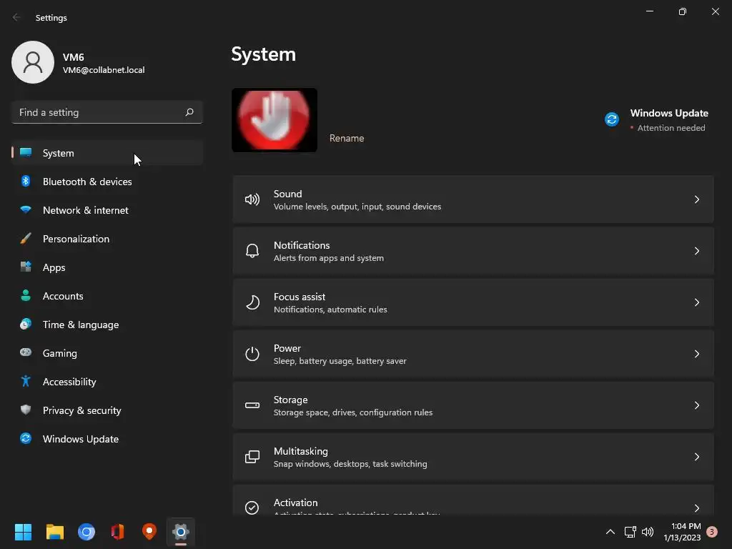Launch the Chrome browser from the taskbar

86,532
